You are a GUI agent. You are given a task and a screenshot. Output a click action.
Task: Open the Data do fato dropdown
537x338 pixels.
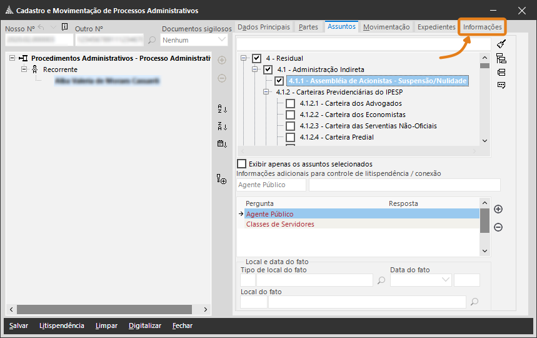click(446, 280)
